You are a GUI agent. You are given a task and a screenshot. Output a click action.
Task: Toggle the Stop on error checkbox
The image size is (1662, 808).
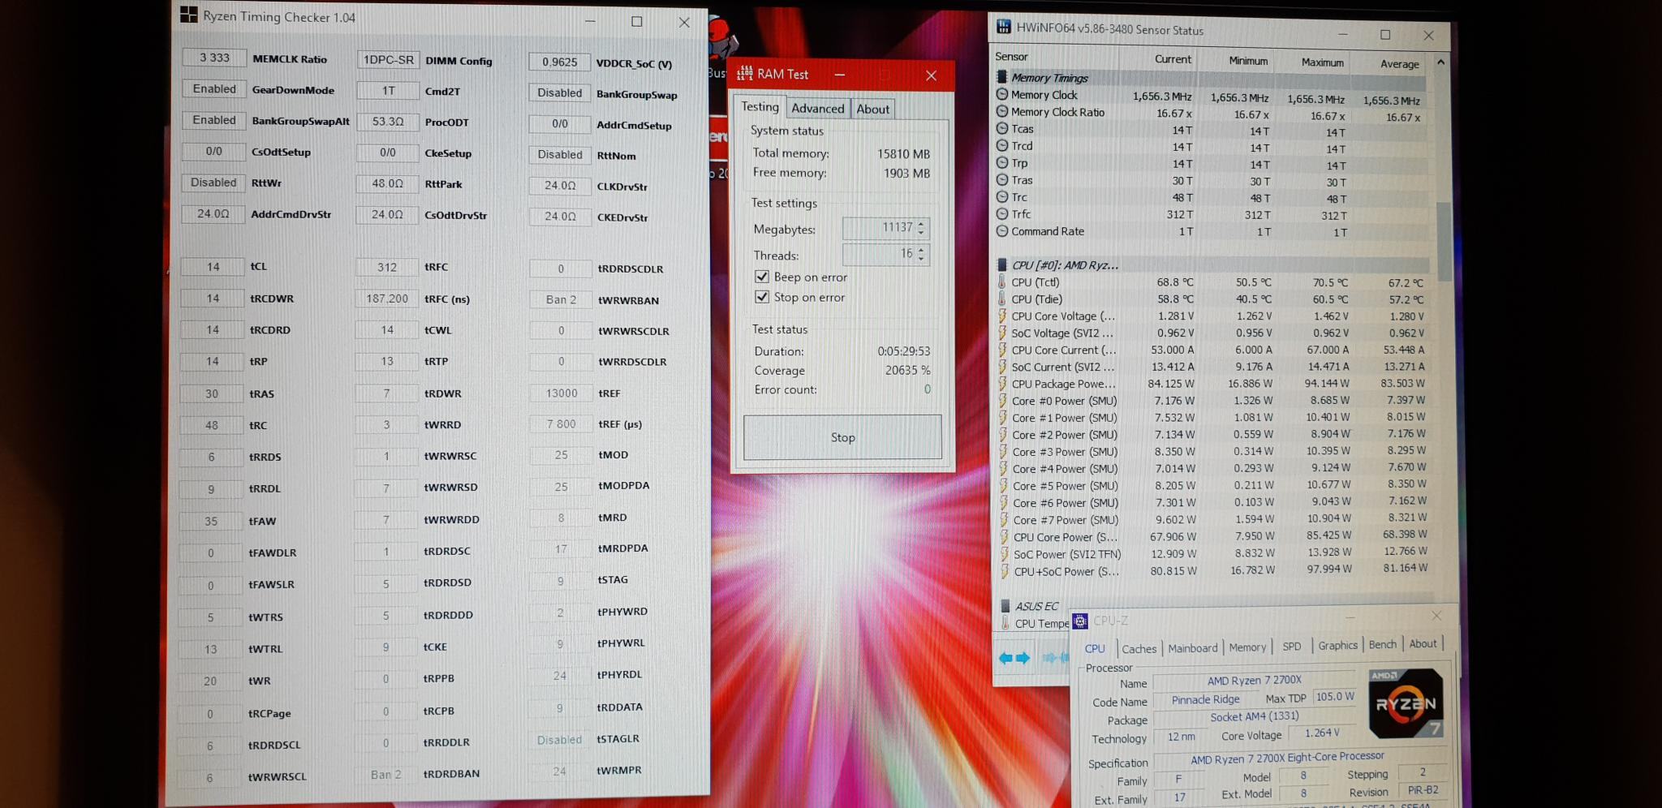[761, 297]
